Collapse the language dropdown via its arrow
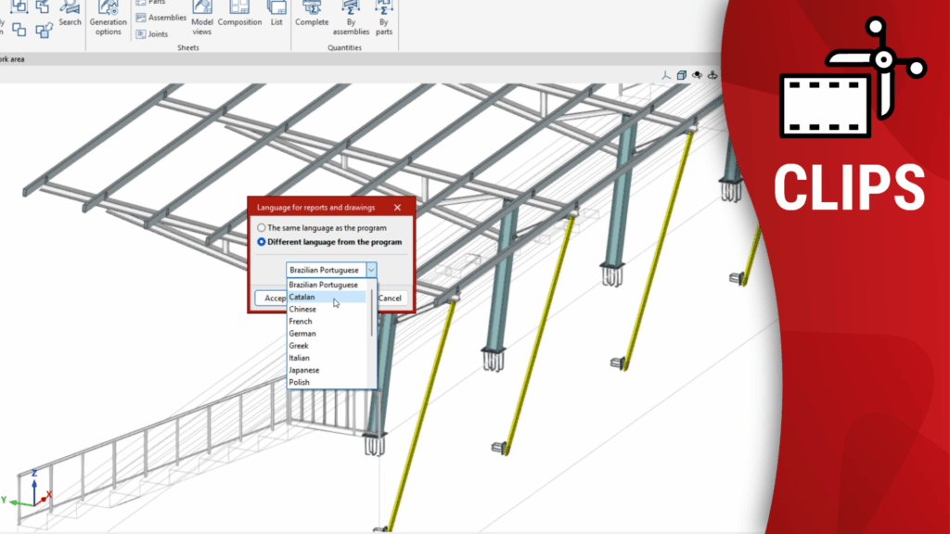950x534 pixels. [x=371, y=270]
